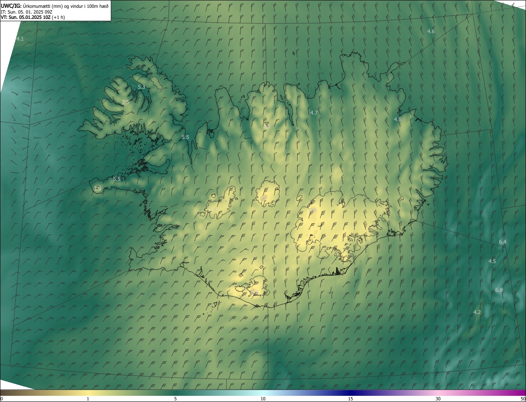The image size is (526, 402).
Task: Click the 50 tick label on the color scale
Action: coord(523,399)
